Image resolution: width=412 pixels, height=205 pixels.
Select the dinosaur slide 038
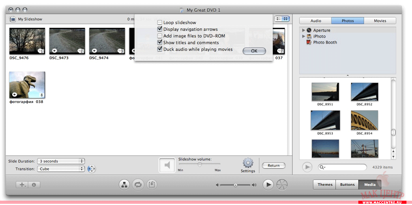point(27,85)
